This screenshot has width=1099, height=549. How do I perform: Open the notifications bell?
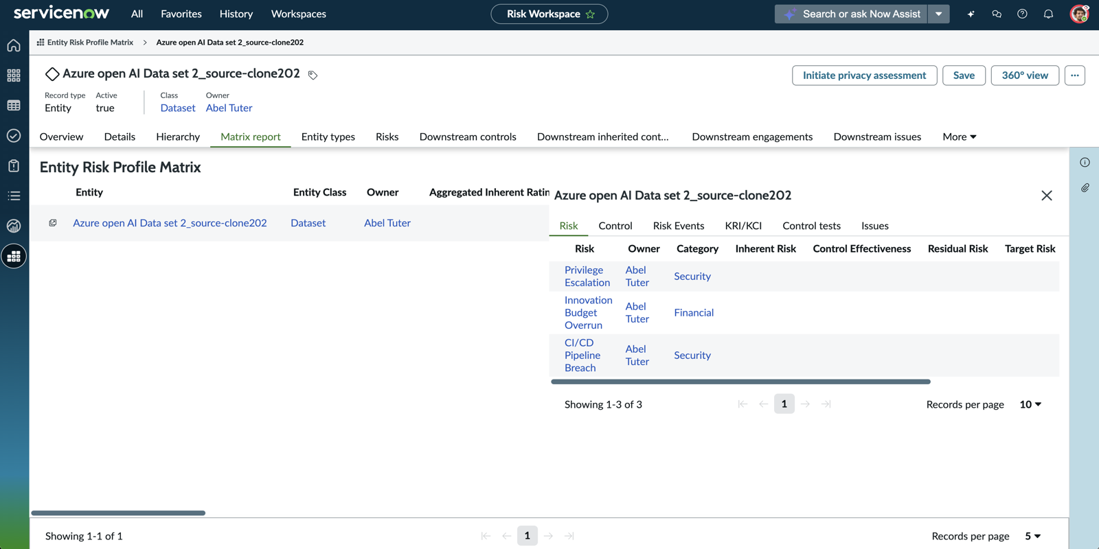[1048, 14]
